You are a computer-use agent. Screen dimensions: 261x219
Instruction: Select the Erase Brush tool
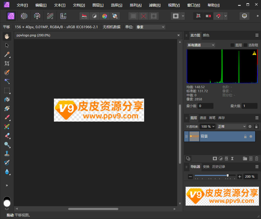(7, 136)
